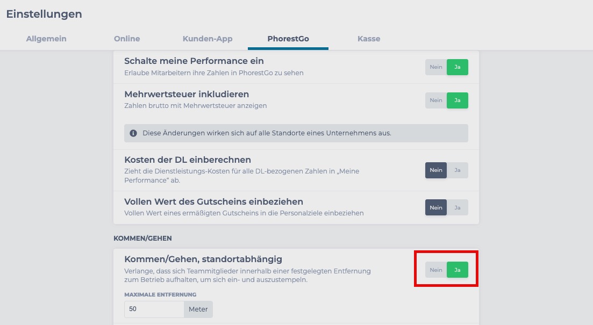This screenshot has height=325, width=593.
Task: Click Ja for Mehrwertsteuer inkludieren
Action: coord(457,100)
